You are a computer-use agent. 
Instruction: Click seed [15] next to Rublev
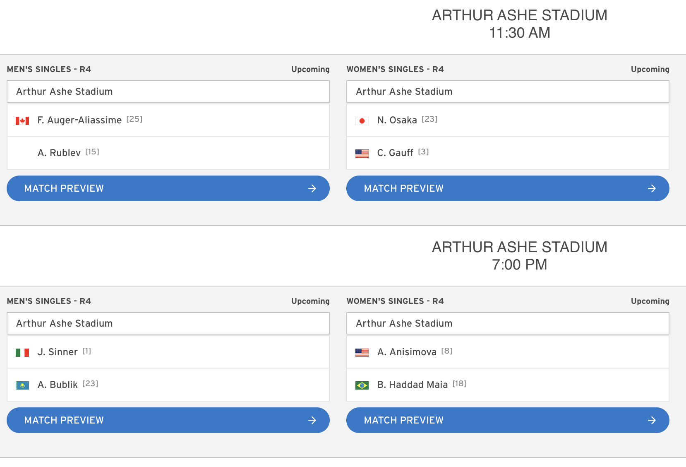pos(92,152)
